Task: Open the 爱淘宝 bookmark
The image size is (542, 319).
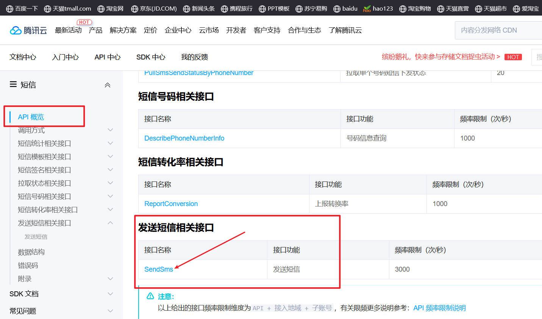Action: (526, 8)
